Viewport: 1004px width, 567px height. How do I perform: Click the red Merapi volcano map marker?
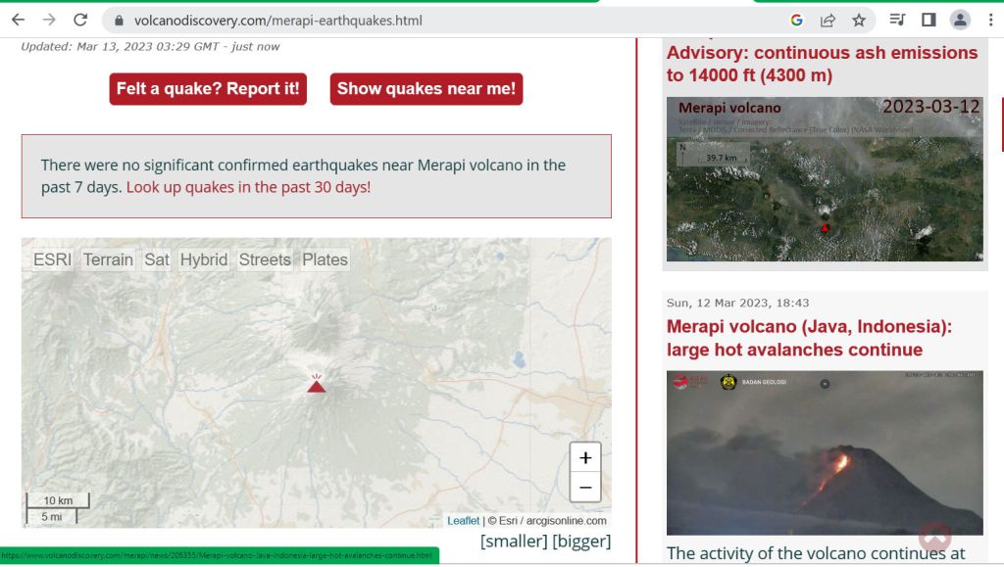316,385
